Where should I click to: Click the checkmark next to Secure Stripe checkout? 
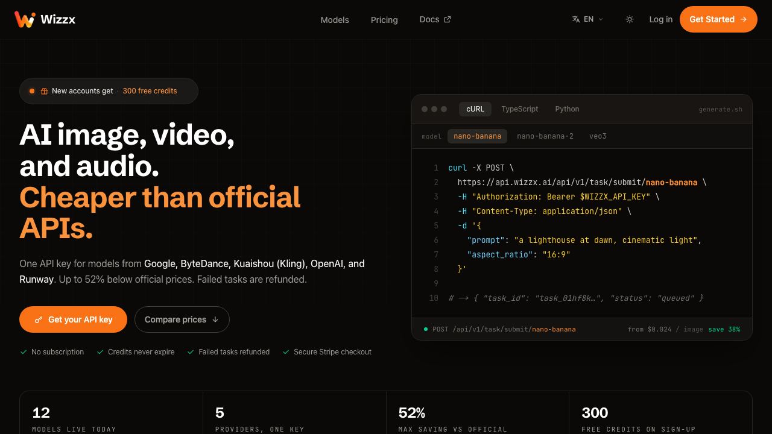point(286,352)
